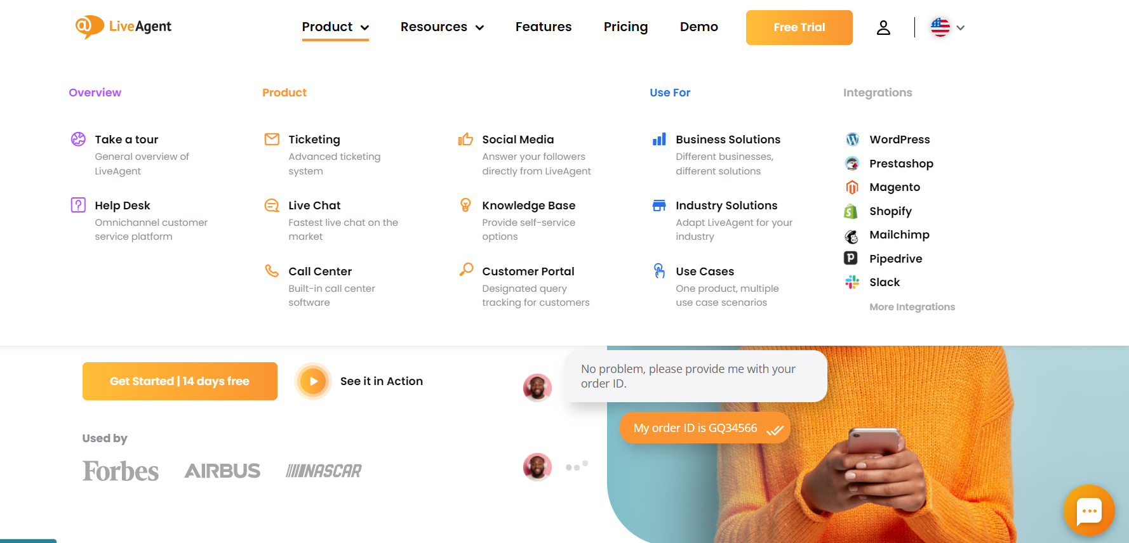Click the LiveAgent logo

[x=123, y=27]
